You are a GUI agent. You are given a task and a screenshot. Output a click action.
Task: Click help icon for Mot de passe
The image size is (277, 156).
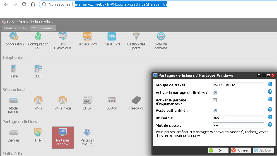270,125
